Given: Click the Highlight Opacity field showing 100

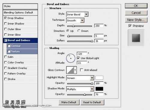Looking at the screenshot, I should coord(99,83).
